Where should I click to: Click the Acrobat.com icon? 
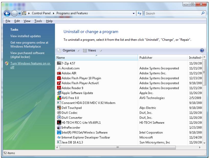tap(59, 68)
